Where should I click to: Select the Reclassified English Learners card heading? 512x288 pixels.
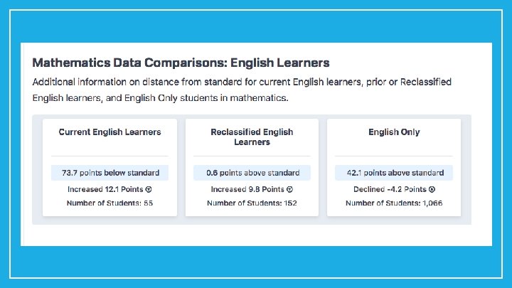[x=252, y=137]
